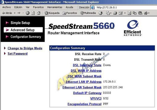This screenshot has height=110, width=157.
Task: Open the Herramientas menu
Action: [x=55, y=7]
